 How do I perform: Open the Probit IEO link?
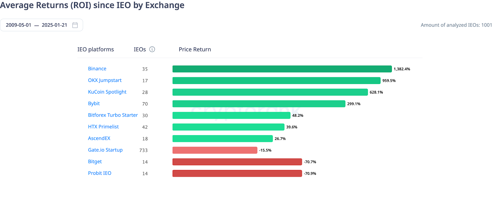click(x=100, y=173)
